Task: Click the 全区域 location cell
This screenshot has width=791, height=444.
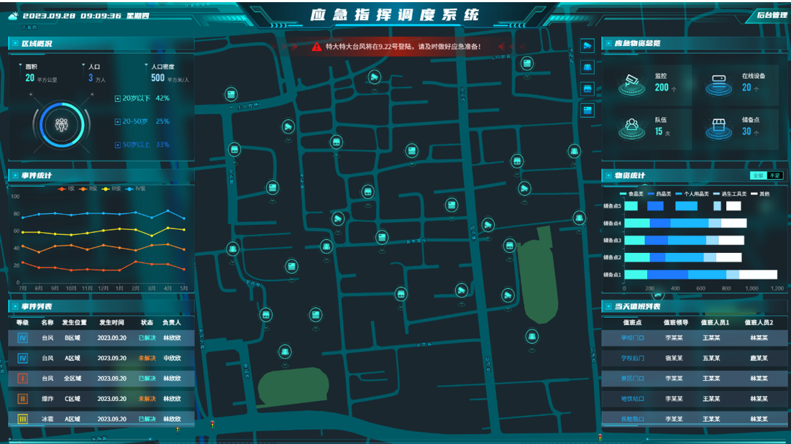Action: (x=73, y=379)
